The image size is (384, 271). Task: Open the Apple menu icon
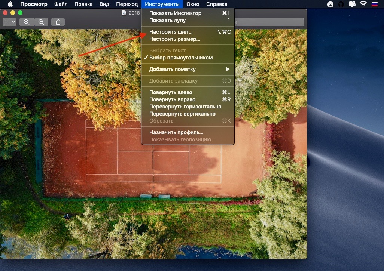click(10, 4)
